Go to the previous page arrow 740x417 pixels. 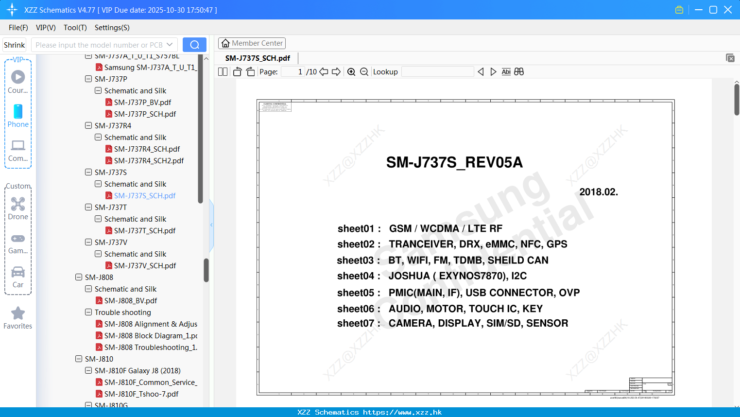click(x=324, y=72)
